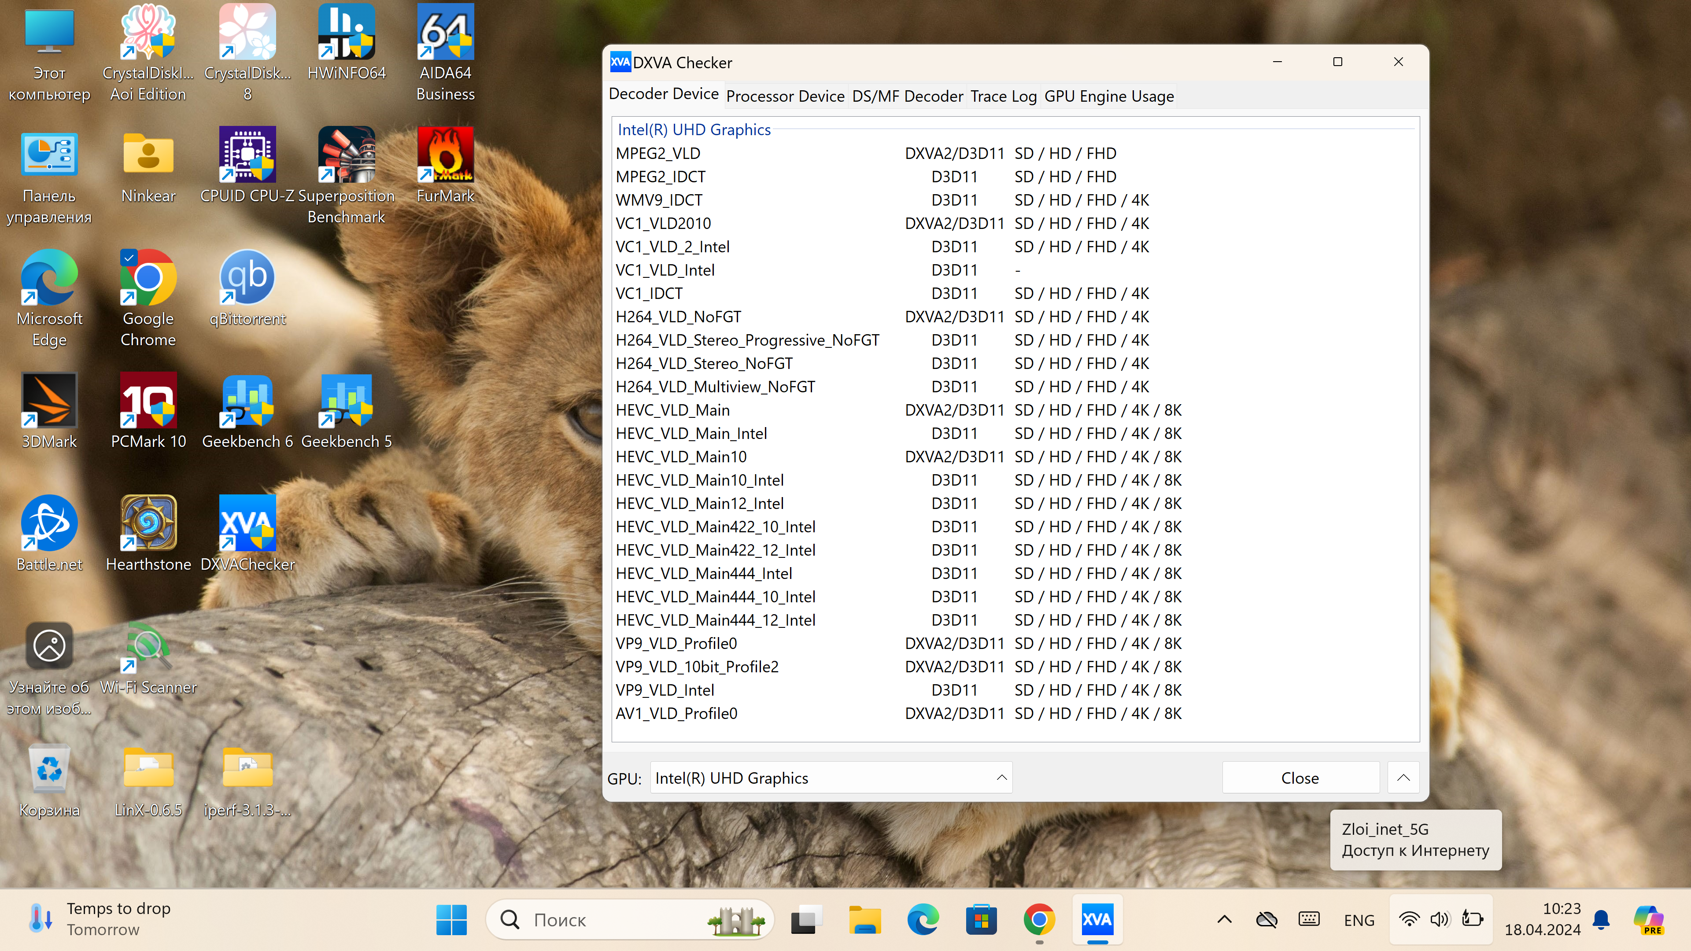Click Microsoft Store icon in taskbar

pyautogui.click(x=981, y=919)
